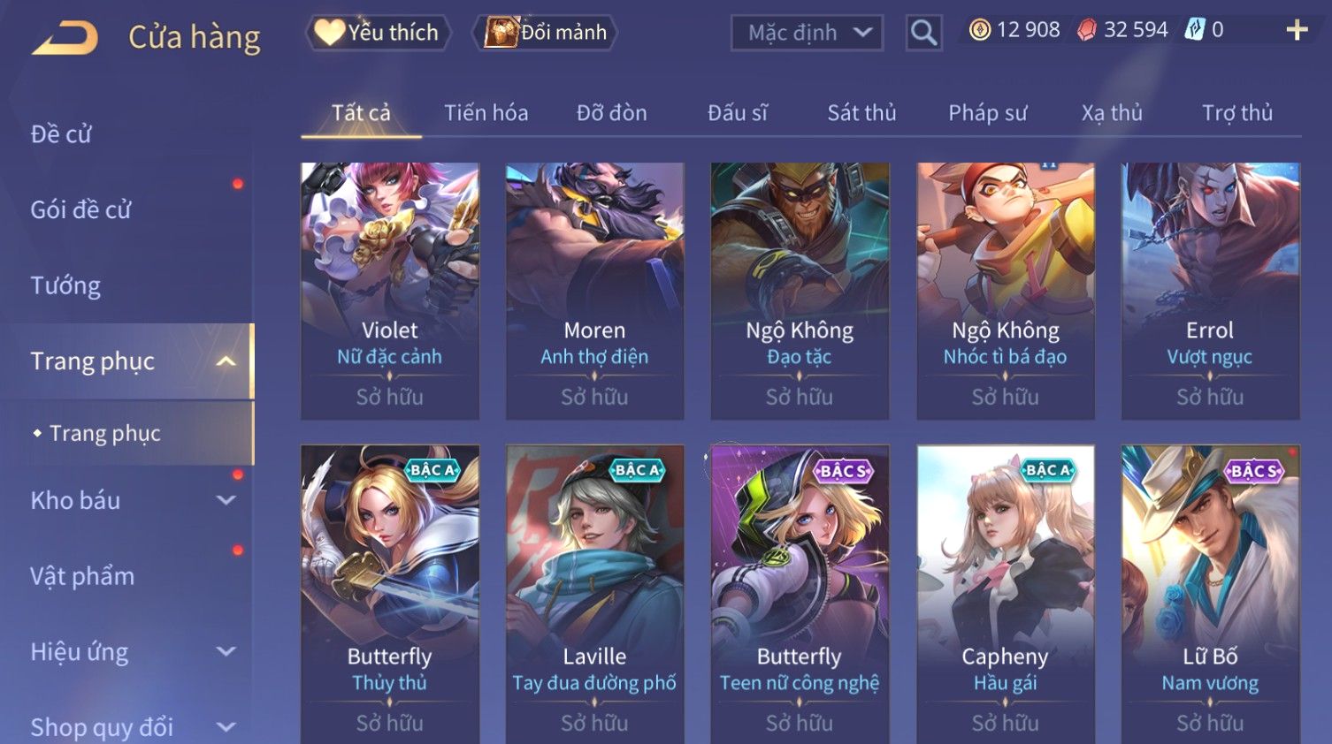Open the Yêu thích heart favorites
This screenshot has height=744, width=1332.
pyautogui.click(x=378, y=33)
